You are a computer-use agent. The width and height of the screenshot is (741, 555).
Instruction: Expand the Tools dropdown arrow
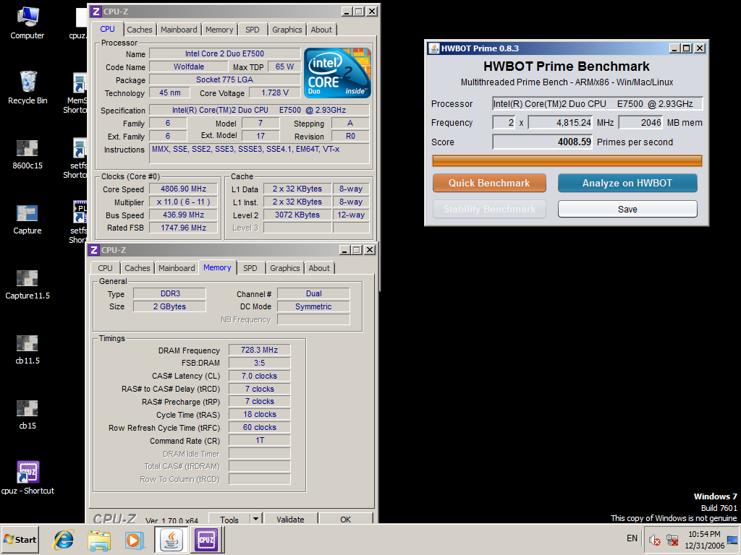255,519
